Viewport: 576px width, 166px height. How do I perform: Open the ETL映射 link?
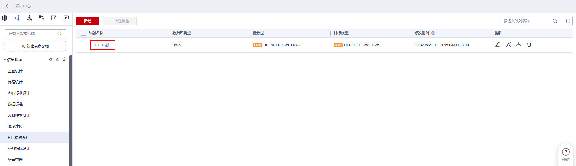[102, 45]
